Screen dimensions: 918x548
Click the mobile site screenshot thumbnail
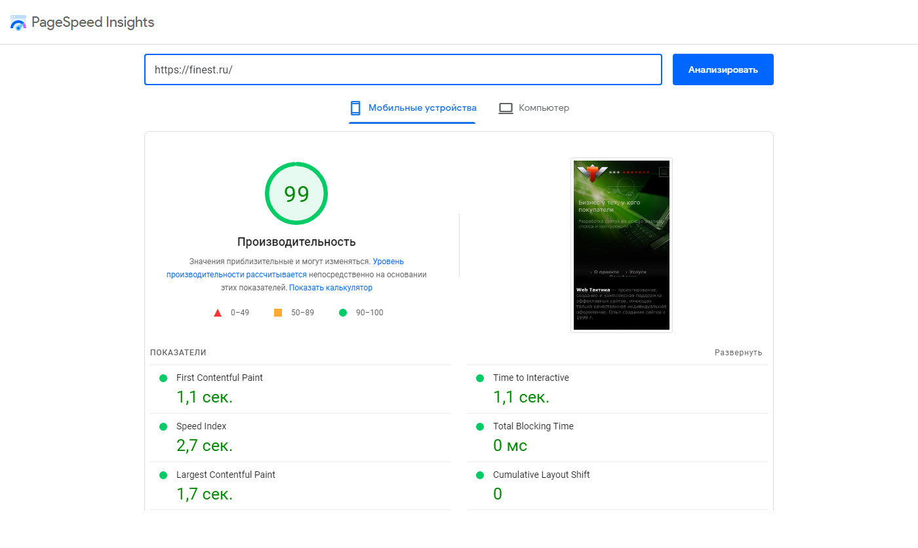click(x=622, y=245)
